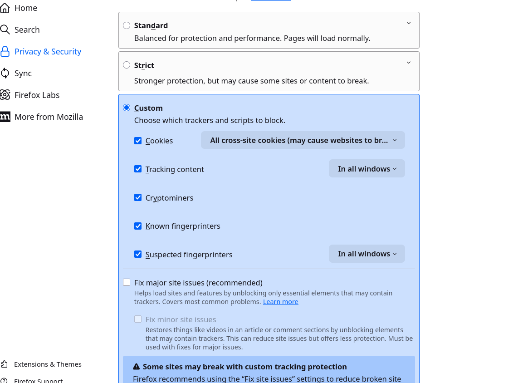Uncheck the Cryptominers checkbox
518x383 pixels.
[x=138, y=197]
